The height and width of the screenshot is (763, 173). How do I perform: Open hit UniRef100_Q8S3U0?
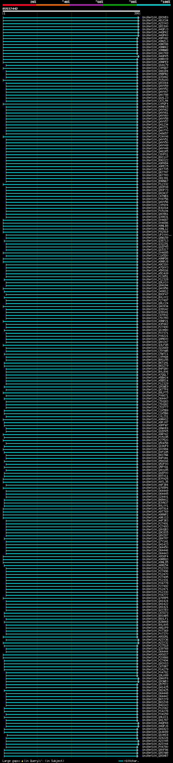pos(155,26)
